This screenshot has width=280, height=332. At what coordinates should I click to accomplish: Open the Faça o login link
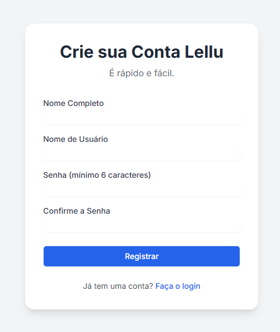[x=178, y=286]
